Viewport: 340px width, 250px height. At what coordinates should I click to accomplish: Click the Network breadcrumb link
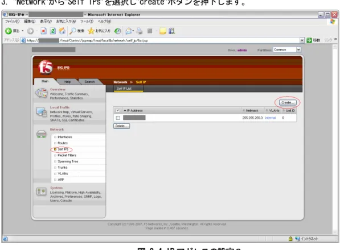click(x=120, y=82)
